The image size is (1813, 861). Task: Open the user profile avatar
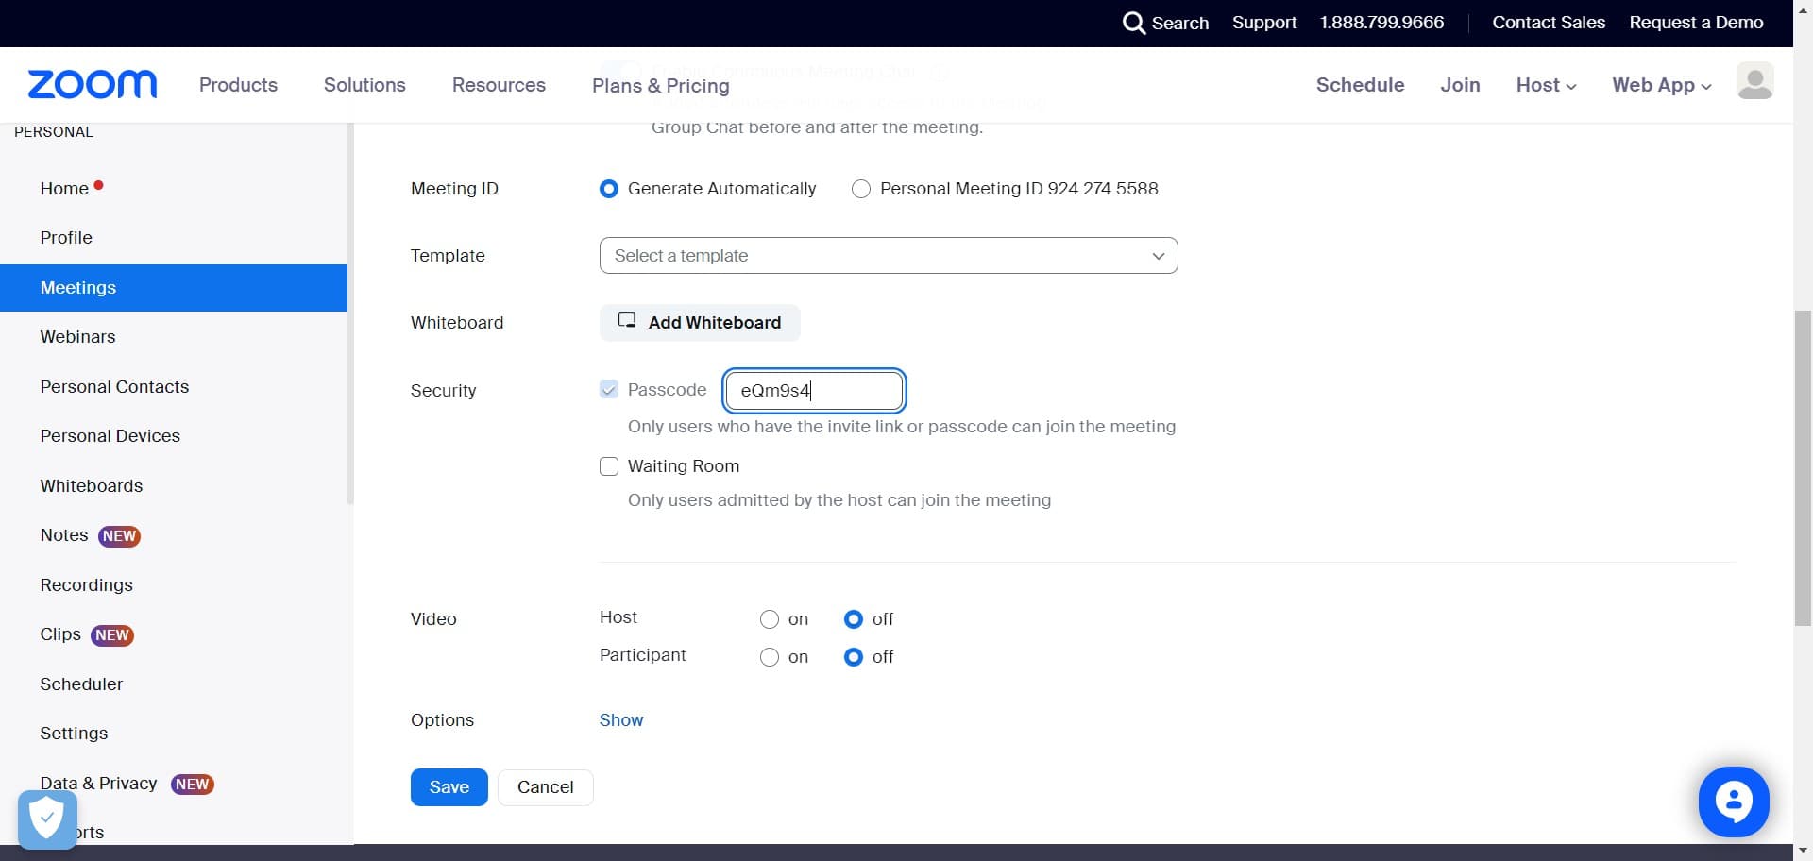[x=1754, y=82]
